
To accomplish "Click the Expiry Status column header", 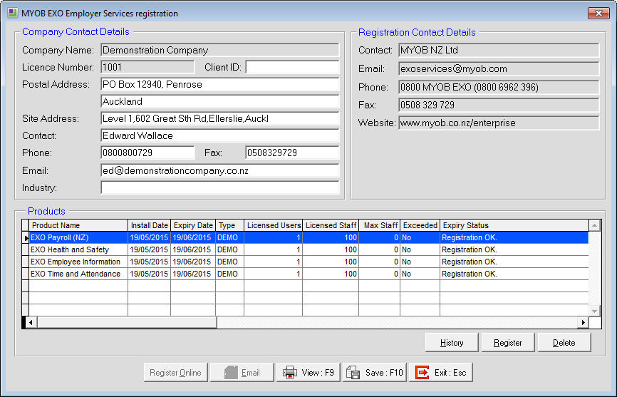I will (514, 226).
